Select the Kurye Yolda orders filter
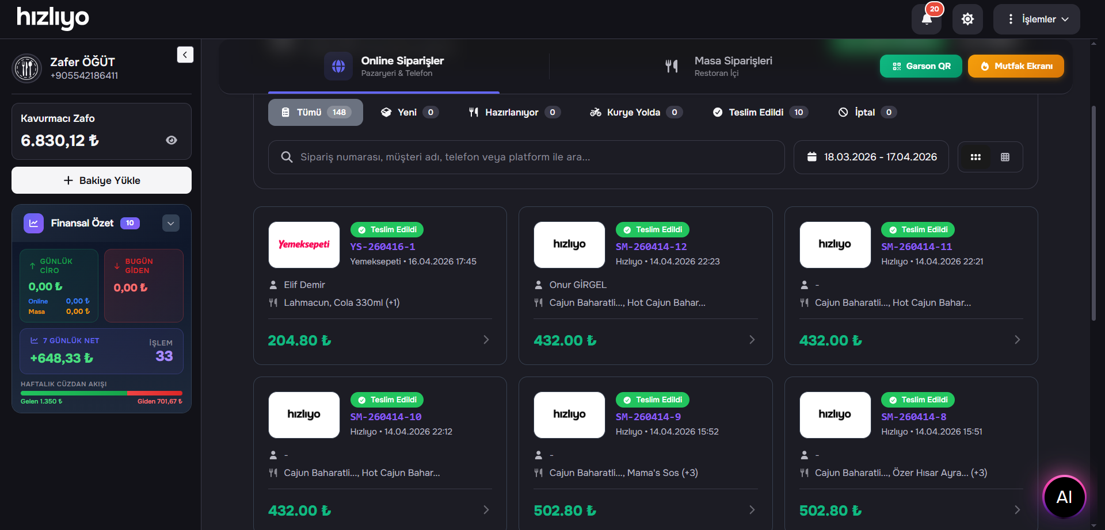The image size is (1105, 530). (636, 112)
